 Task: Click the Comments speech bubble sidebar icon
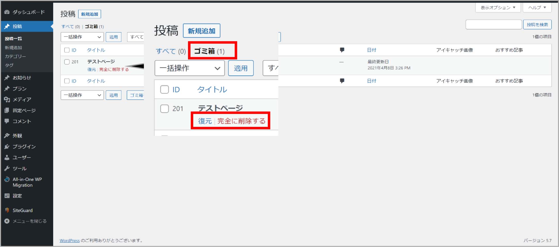(x=7, y=121)
